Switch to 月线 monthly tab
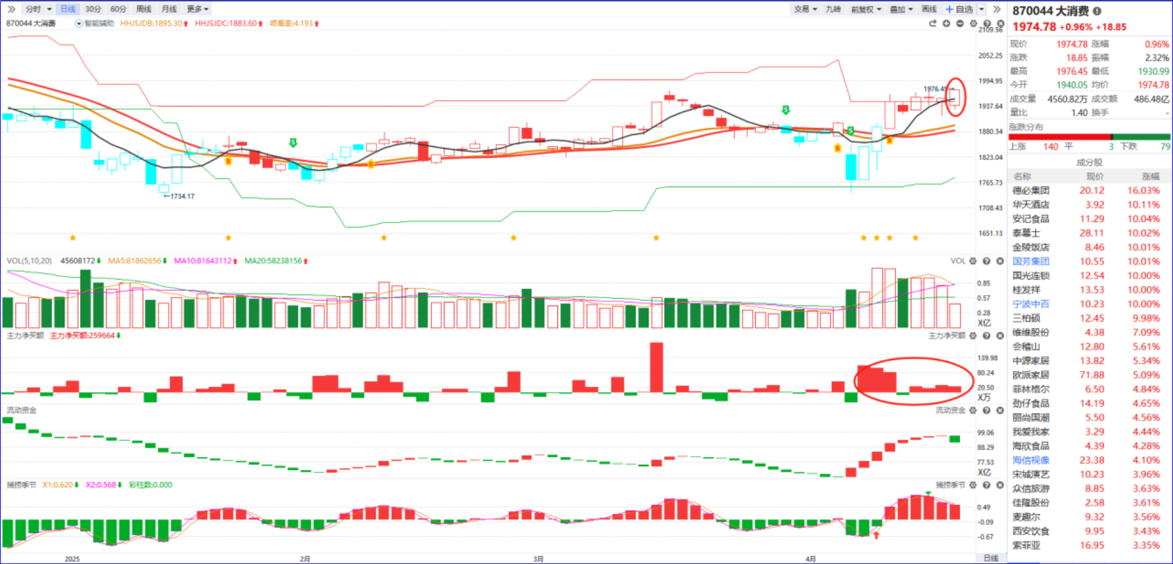Viewport: 1173px width, 564px height. [169, 9]
